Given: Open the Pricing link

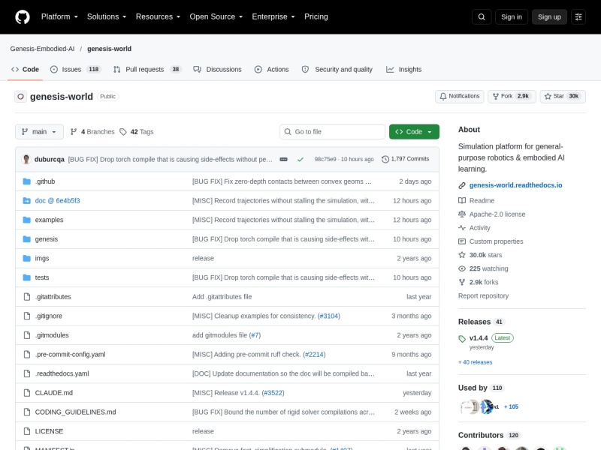Looking at the screenshot, I should click(x=316, y=16).
